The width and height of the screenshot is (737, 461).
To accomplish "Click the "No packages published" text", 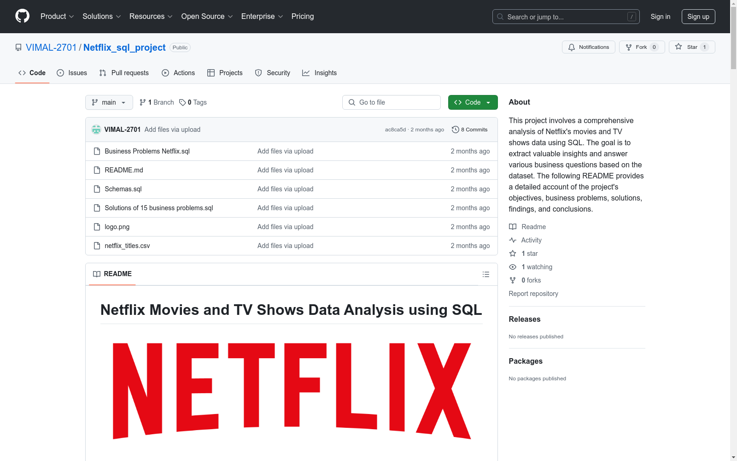I will coord(538,378).
